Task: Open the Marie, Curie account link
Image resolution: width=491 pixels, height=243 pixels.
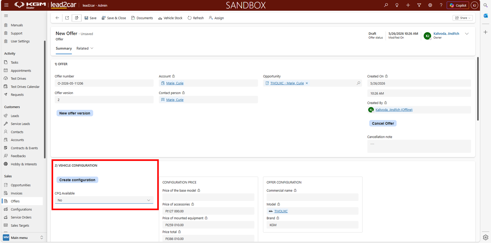Action: pyautogui.click(x=175, y=83)
